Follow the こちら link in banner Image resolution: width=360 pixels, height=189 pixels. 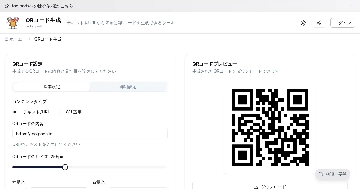[x=67, y=6]
